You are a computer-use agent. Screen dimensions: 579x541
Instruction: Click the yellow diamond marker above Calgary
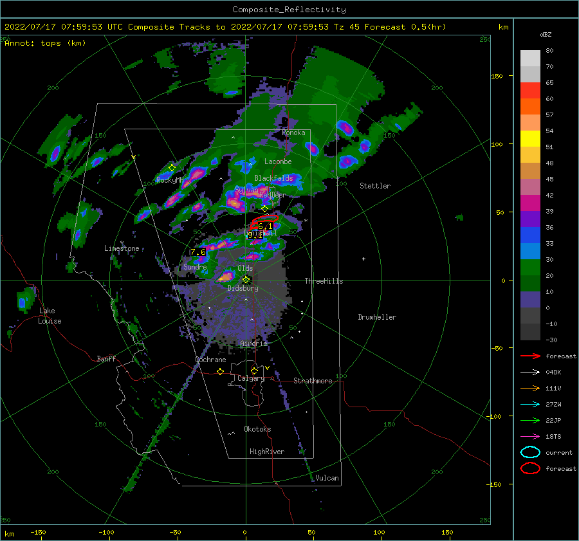click(254, 371)
